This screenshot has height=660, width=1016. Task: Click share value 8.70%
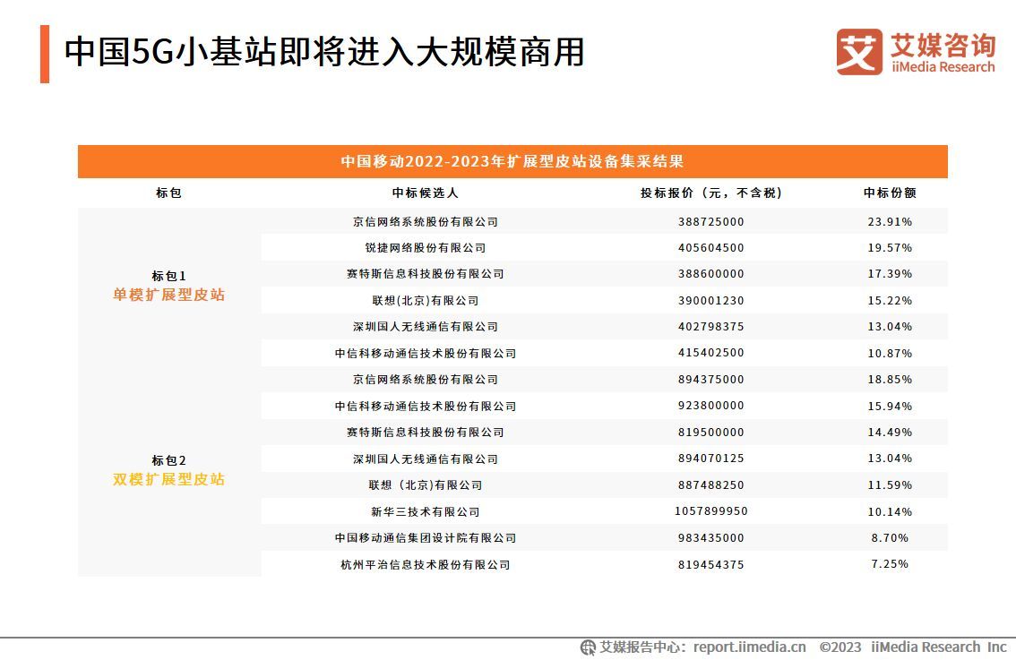(891, 537)
